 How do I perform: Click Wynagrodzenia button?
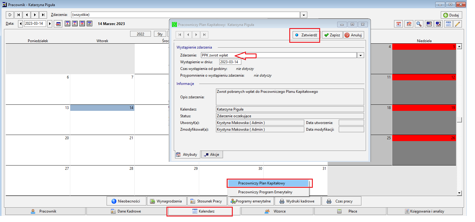(x=166, y=201)
